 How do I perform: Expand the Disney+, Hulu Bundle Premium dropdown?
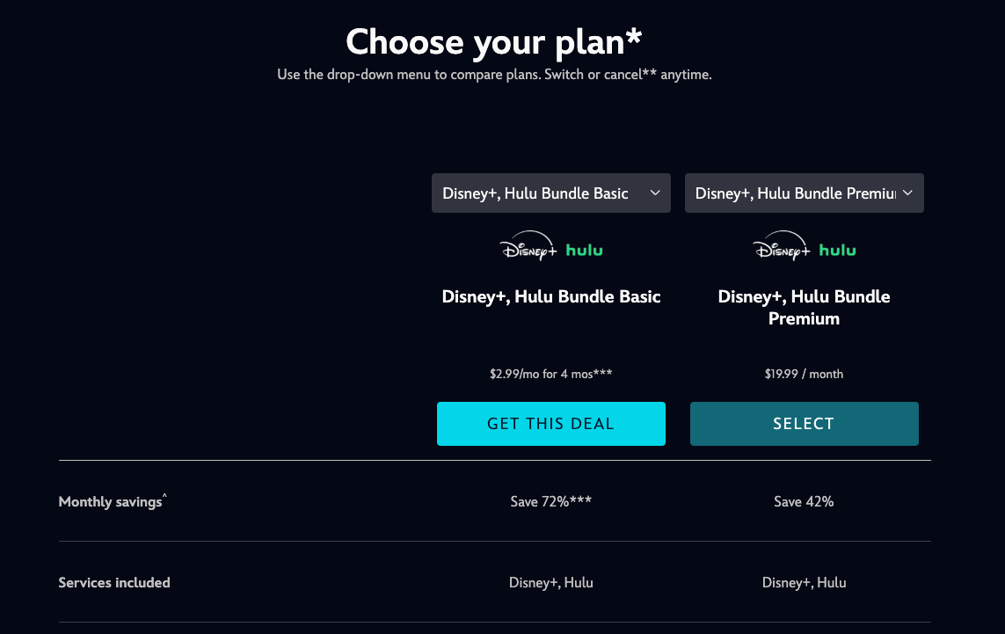coord(804,193)
